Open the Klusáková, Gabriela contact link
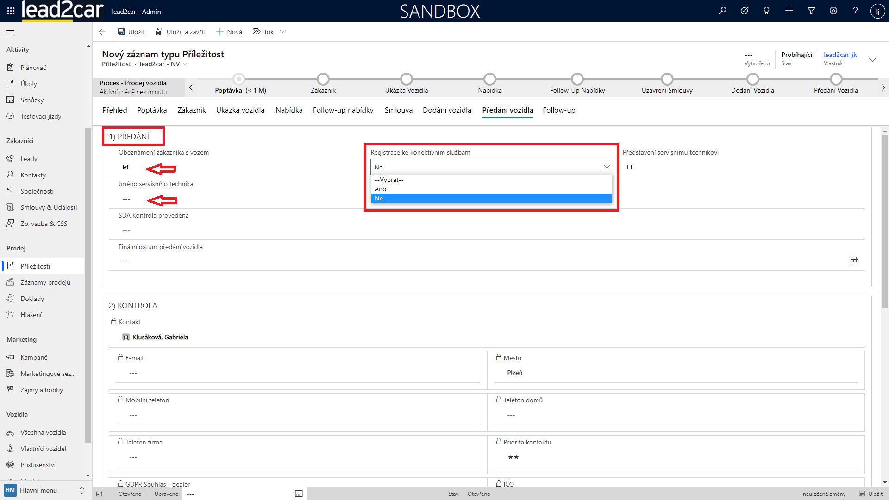889x500 pixels. point(160,337)
